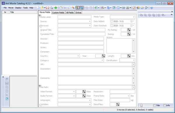175x113 pixels.
Task: Click the New catalog blank page icon
Action: (38, 8)
